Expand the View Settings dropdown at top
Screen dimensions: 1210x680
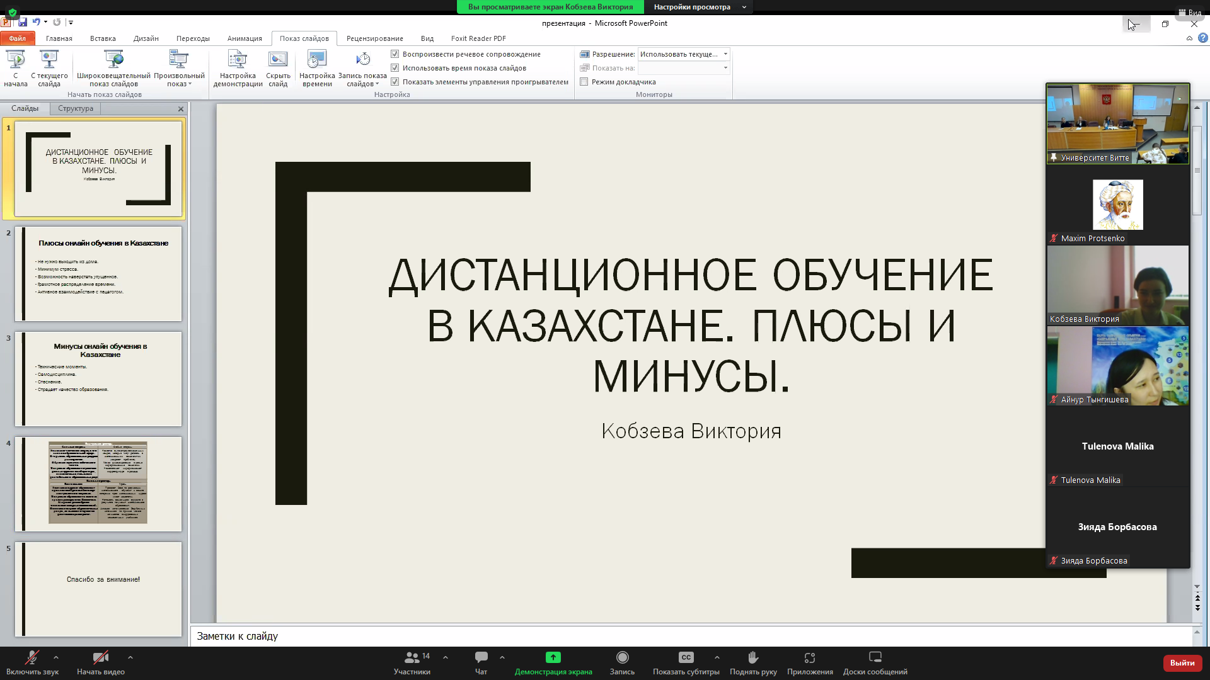click(698, 7)
